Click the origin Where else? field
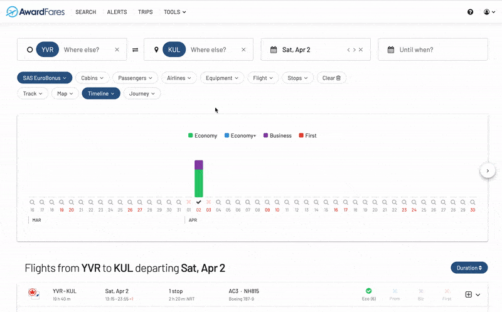 pyautogui.click(x=82, y=49)
